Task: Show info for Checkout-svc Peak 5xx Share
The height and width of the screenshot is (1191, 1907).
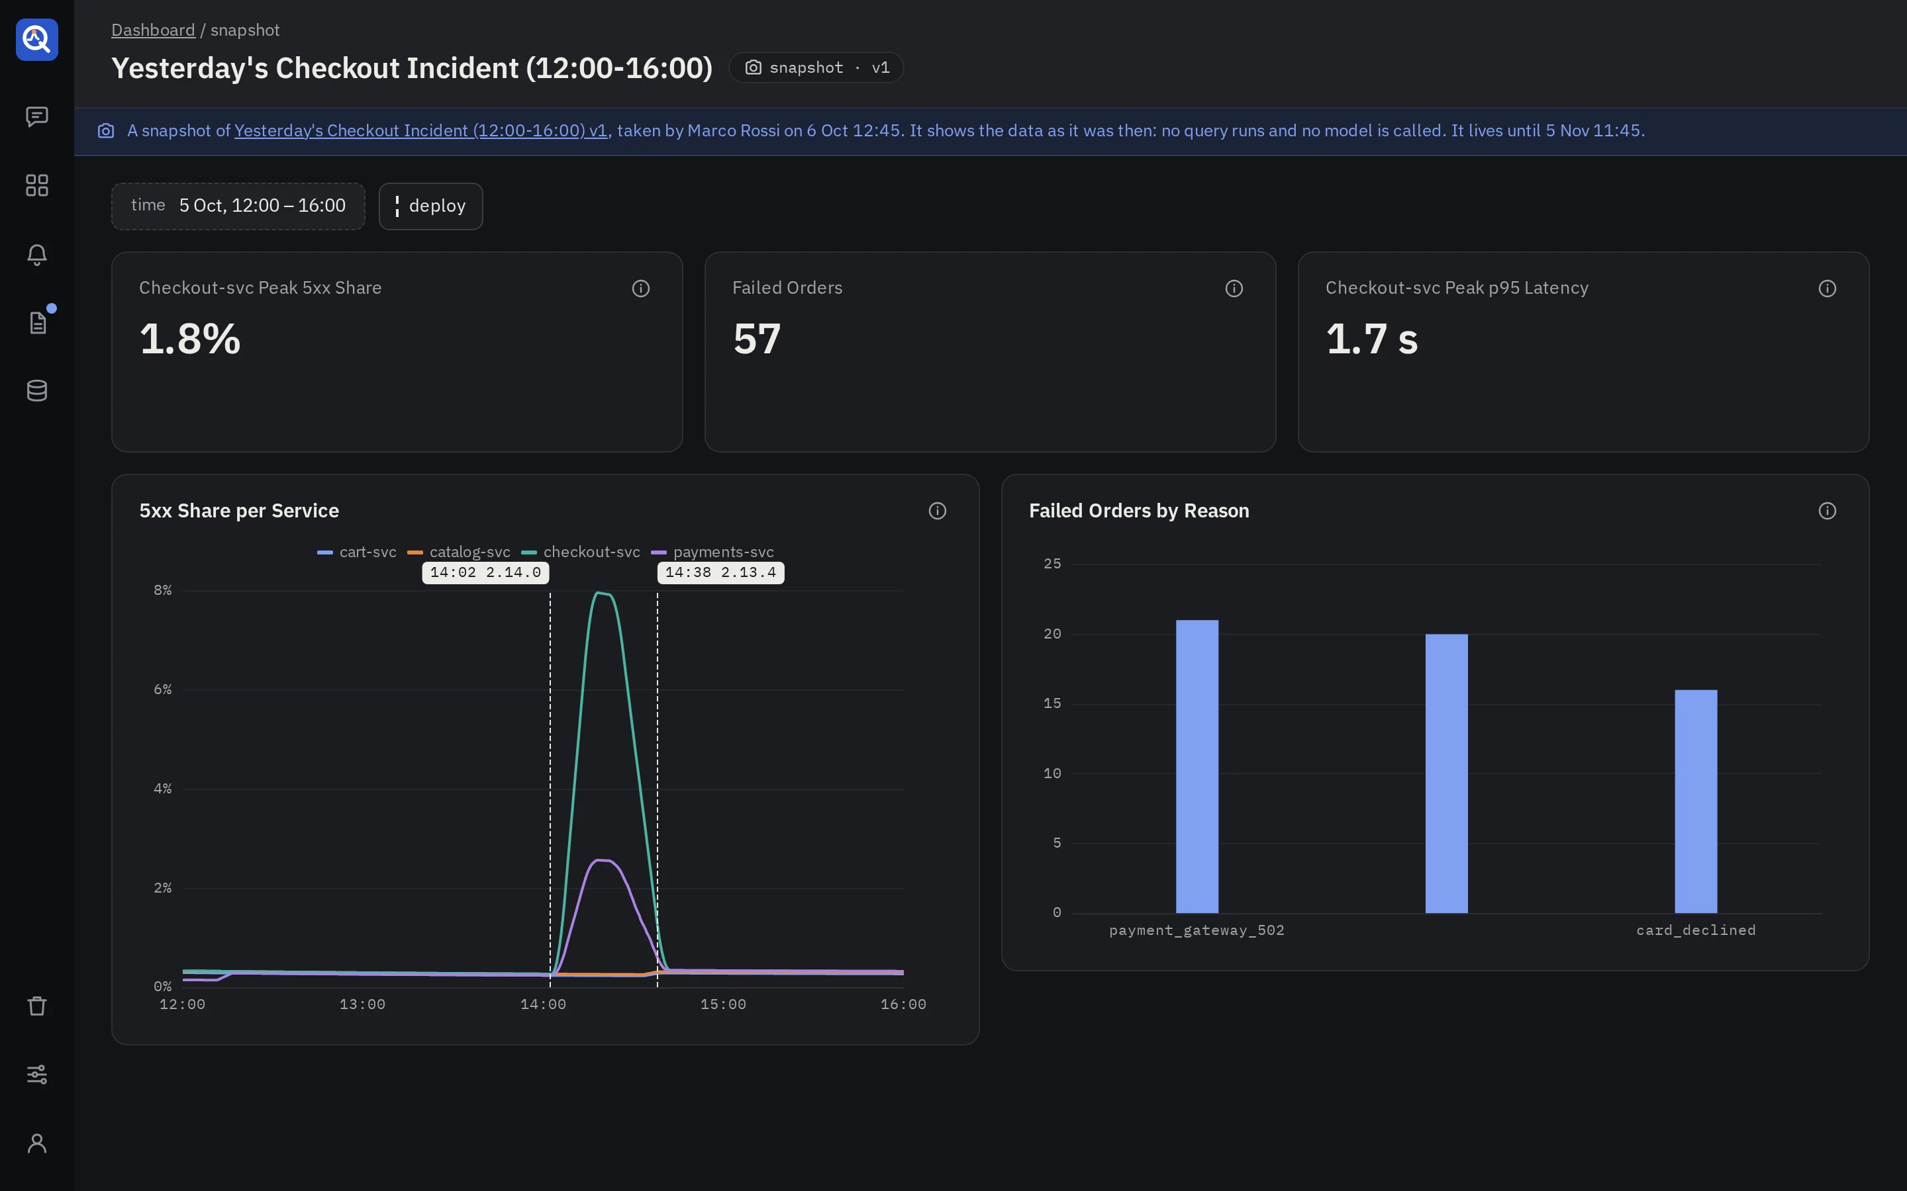Action: click(641, 288)
